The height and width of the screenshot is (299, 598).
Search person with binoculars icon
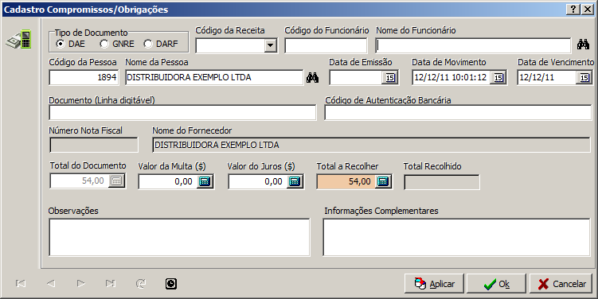pyautogui.click(x=312, y=78)
